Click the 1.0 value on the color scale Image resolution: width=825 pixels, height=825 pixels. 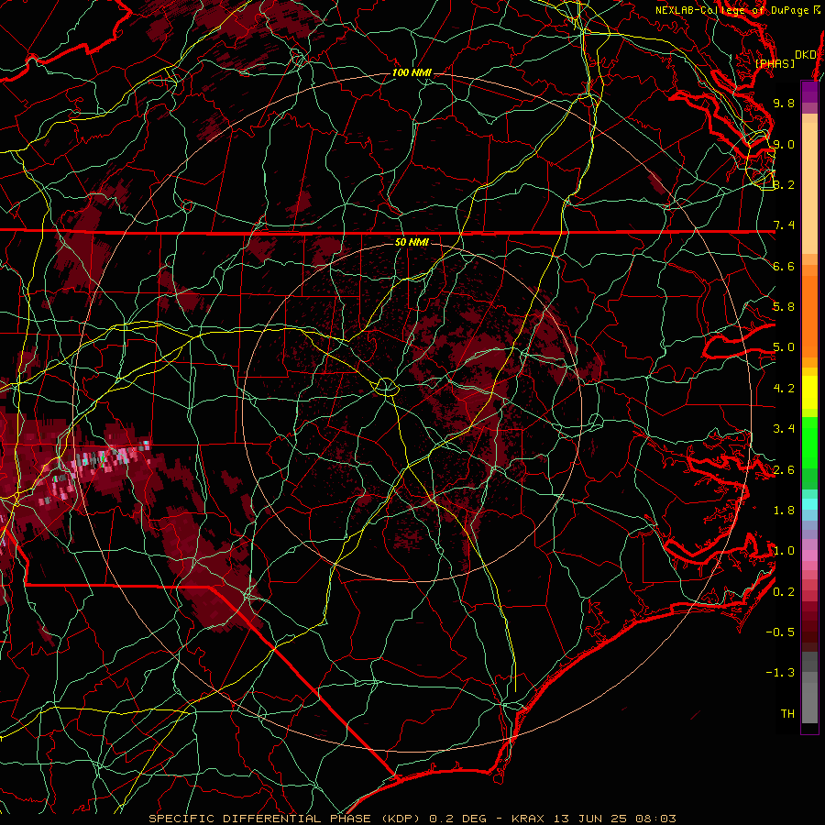[x=784, y=551]
